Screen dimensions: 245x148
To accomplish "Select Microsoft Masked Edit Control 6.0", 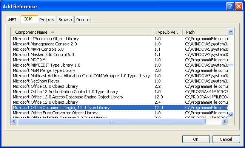I will pos(120,55).
